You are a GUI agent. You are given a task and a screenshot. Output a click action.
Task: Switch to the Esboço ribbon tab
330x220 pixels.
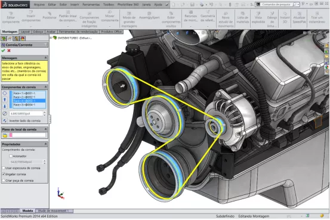tap(38, 32)
